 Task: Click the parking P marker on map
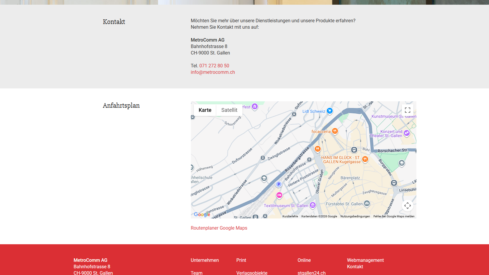[279, 184]
